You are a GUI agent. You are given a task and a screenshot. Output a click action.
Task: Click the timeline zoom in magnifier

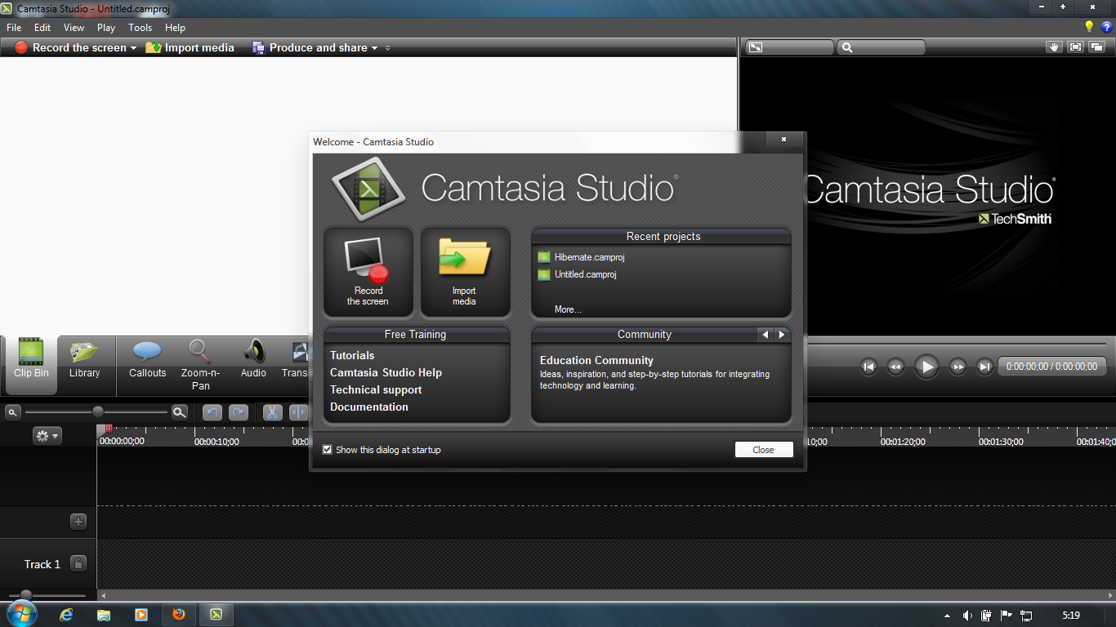click(x=180, y=412)
